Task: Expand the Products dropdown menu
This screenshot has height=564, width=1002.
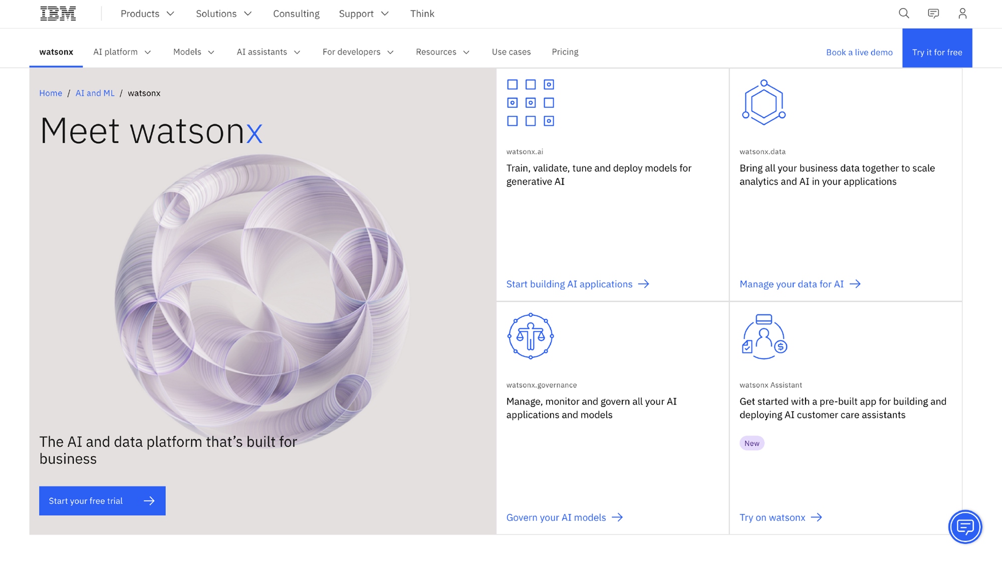Action: (x=147, y=14)
